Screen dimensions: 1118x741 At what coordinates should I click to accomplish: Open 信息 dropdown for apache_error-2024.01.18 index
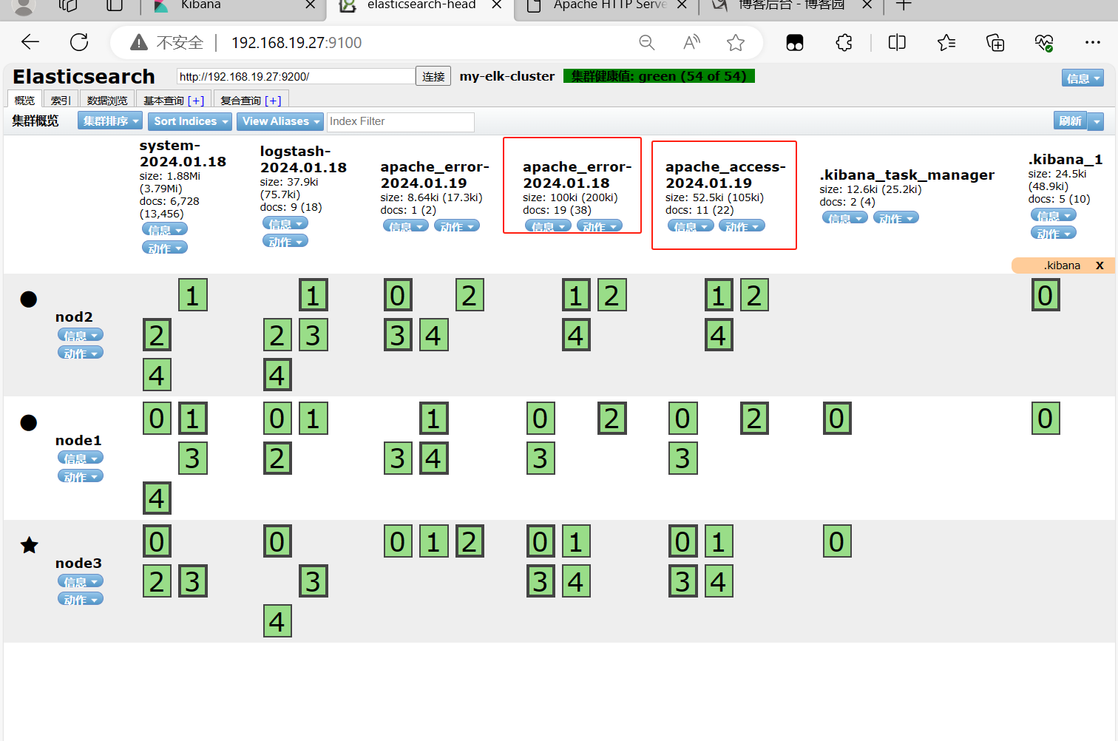pyautogui.click(x=549, y=226)
